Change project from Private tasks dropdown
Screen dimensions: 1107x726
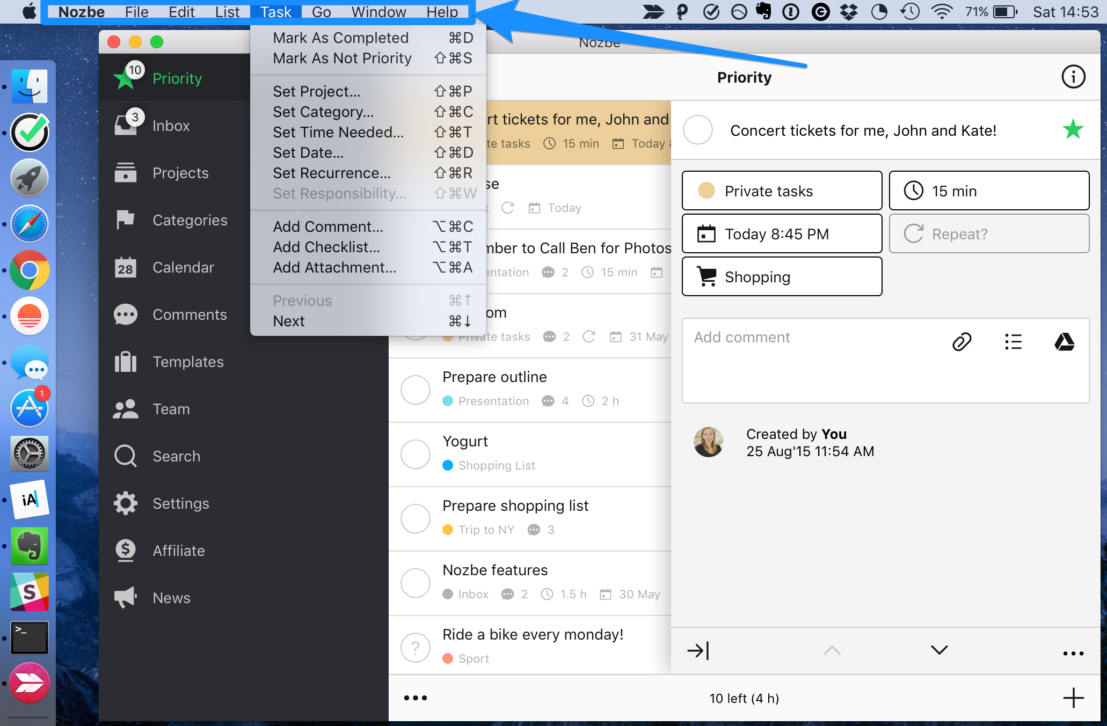pyautogui.click(x=782, y=190)
